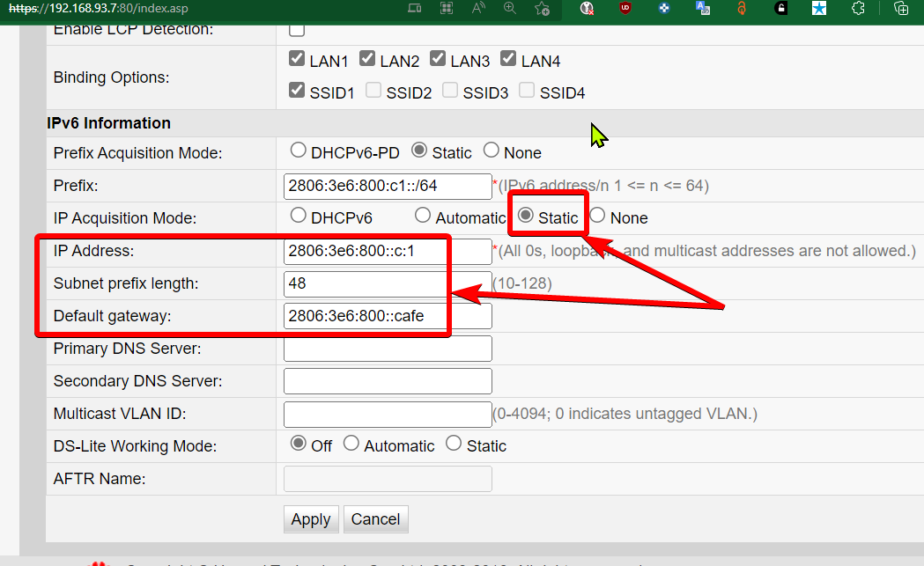Add this page to favorites
The width and height of the screenshot is (924, 566).
pos(542,9)
